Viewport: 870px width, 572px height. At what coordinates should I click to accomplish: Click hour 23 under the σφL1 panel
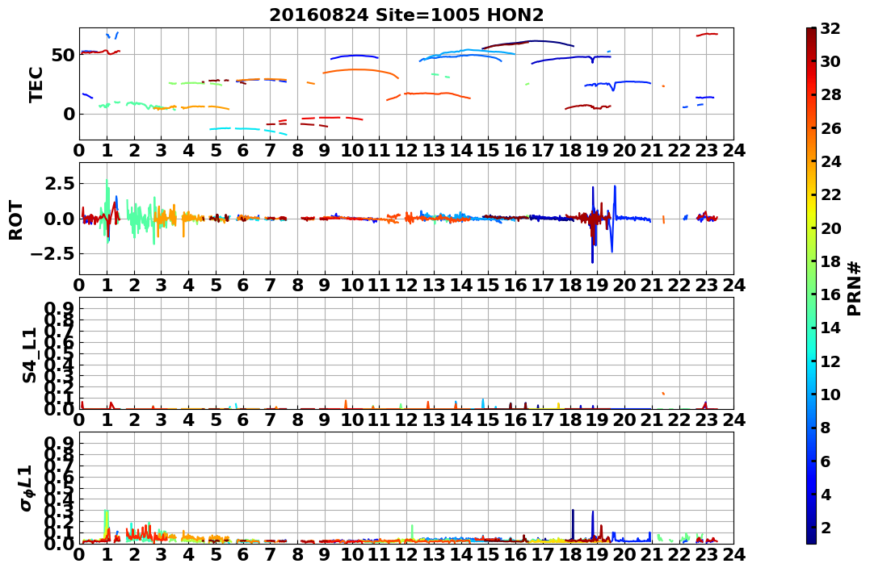tap(706, 554)
